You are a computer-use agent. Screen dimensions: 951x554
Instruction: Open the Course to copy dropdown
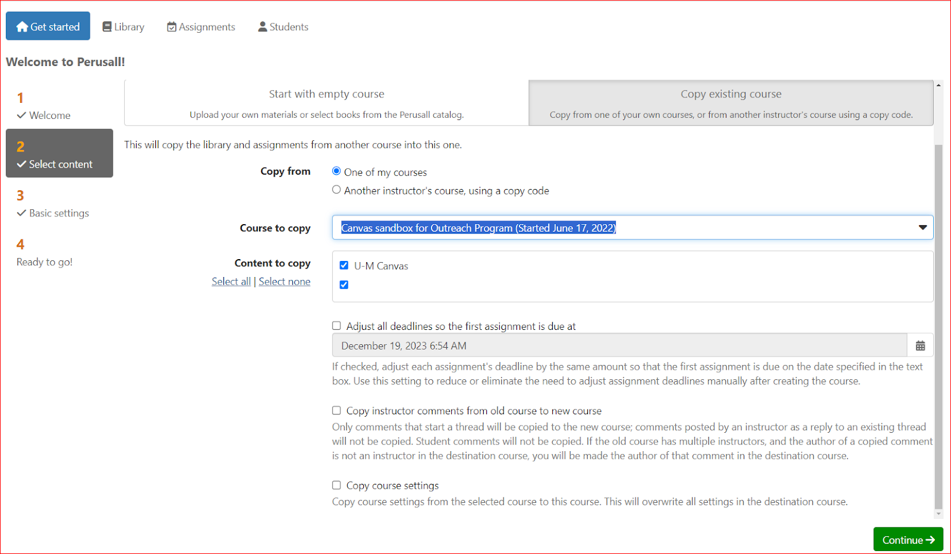pos(632,228)
